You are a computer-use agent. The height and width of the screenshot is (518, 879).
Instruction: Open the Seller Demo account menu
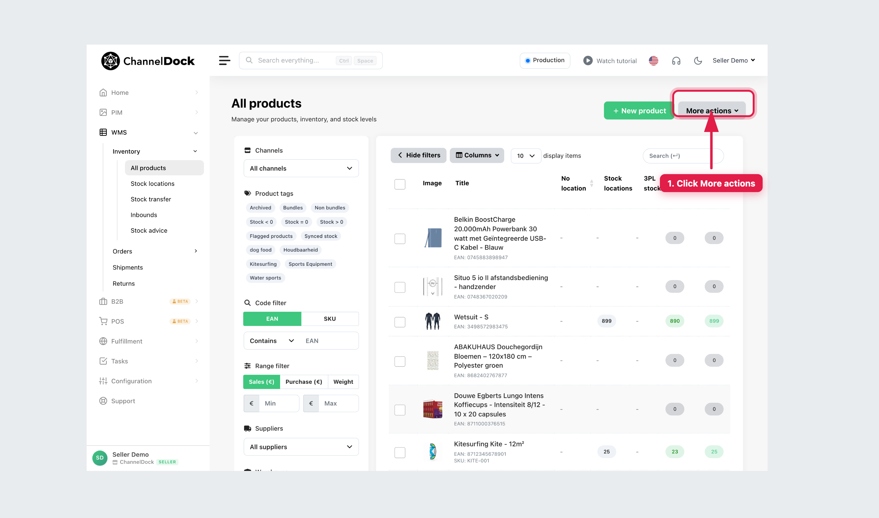pyautogui.click(x=734, y=60)
